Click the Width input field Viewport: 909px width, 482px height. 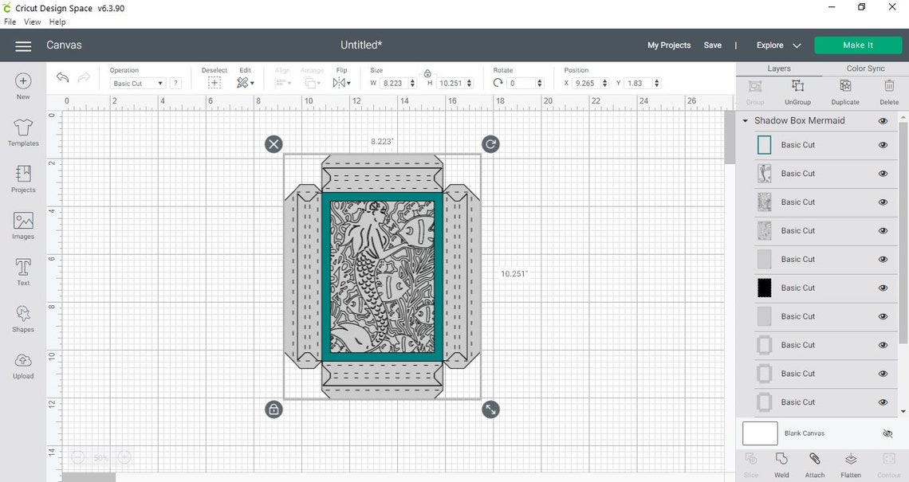point(395,83)
